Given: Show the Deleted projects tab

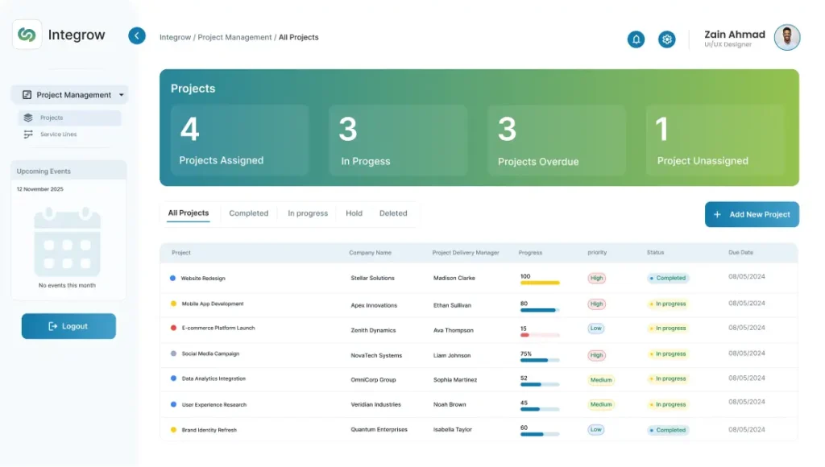Looking at the screenshot, I should click(x=393, y=213).
